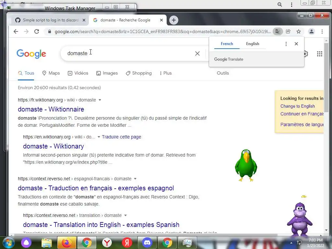Image resolution: width=332 pixels, height=249 pixels.
Task: Click the purple BonziBuddy gorilla
Action: (300, 219)
